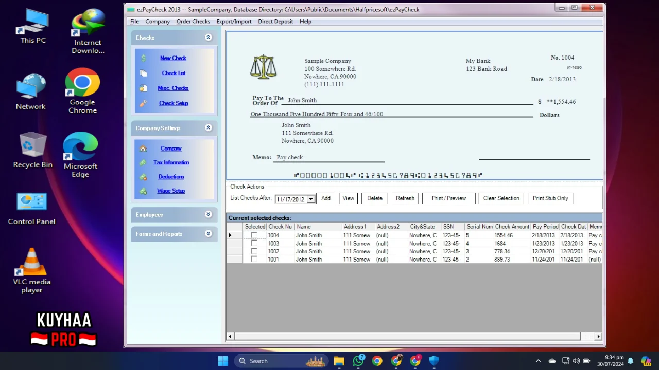Open the File menu
This screenshot has width=659, height=370.
(x=134, y=22)
